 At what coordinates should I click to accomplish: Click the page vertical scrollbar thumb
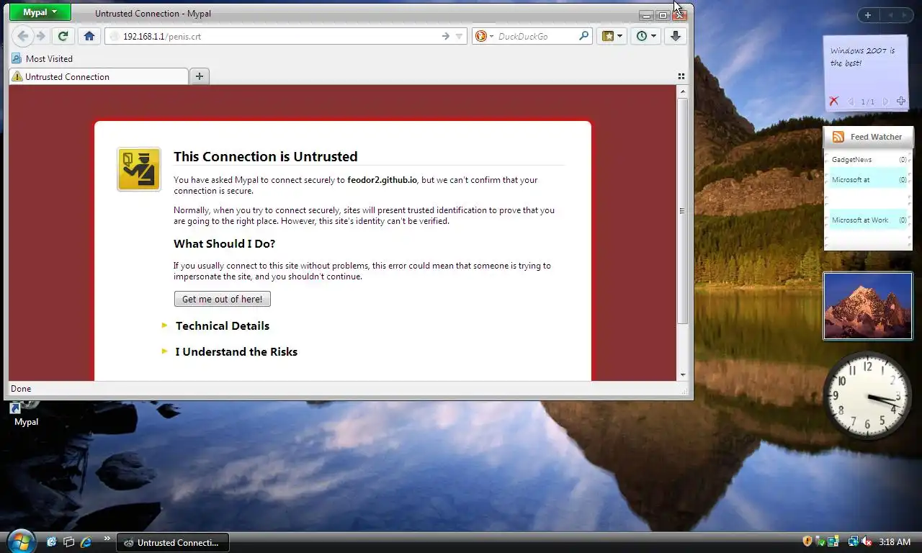pyautogui.click(x=683, y=211)
